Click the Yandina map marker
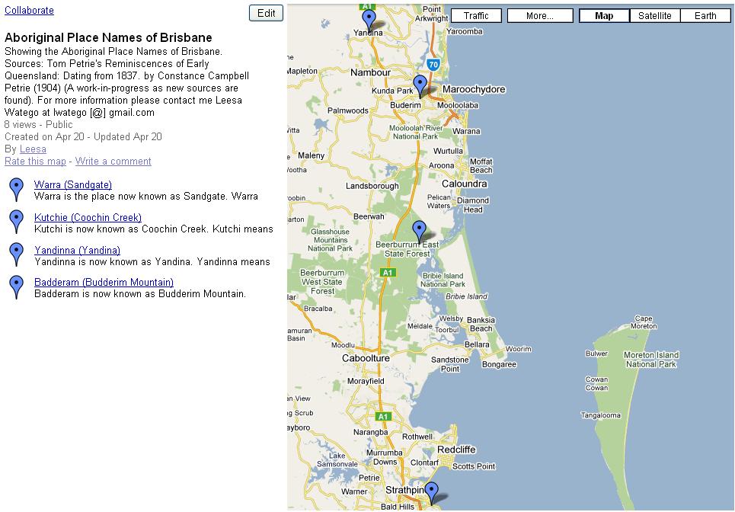 (369, 17)
